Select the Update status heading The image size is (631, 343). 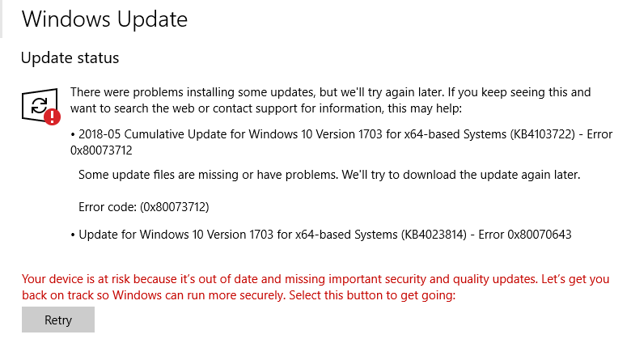click(70, 58)
